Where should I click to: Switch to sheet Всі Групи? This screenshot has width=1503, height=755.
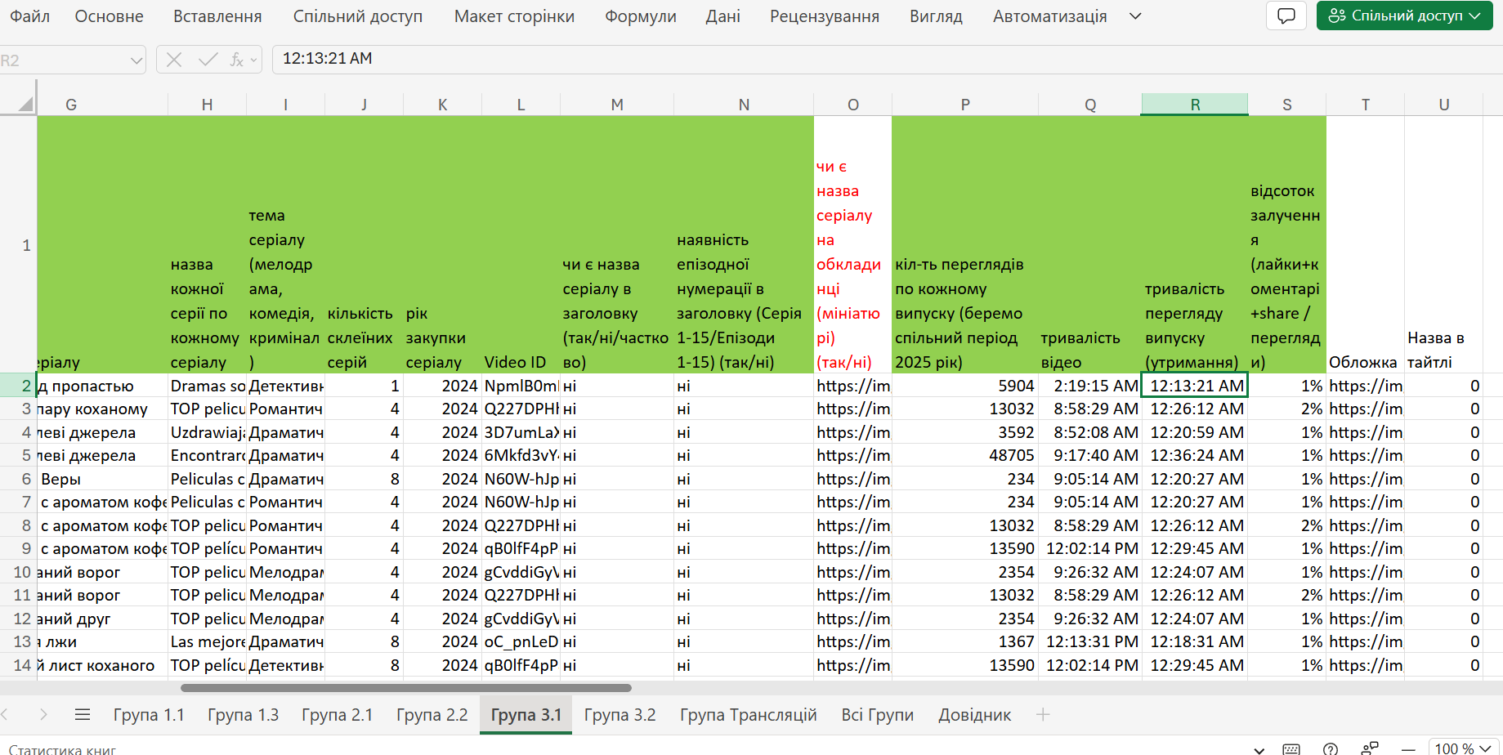pyautogui.click(x=877, y=715)
